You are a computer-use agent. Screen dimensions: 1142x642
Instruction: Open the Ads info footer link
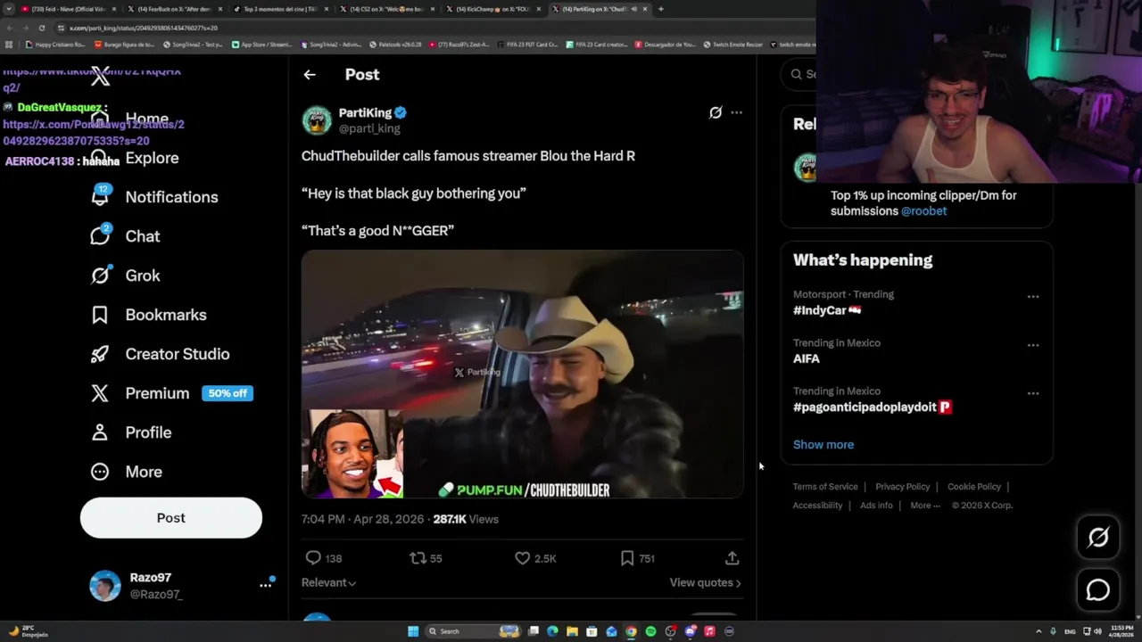pos(876,506)
